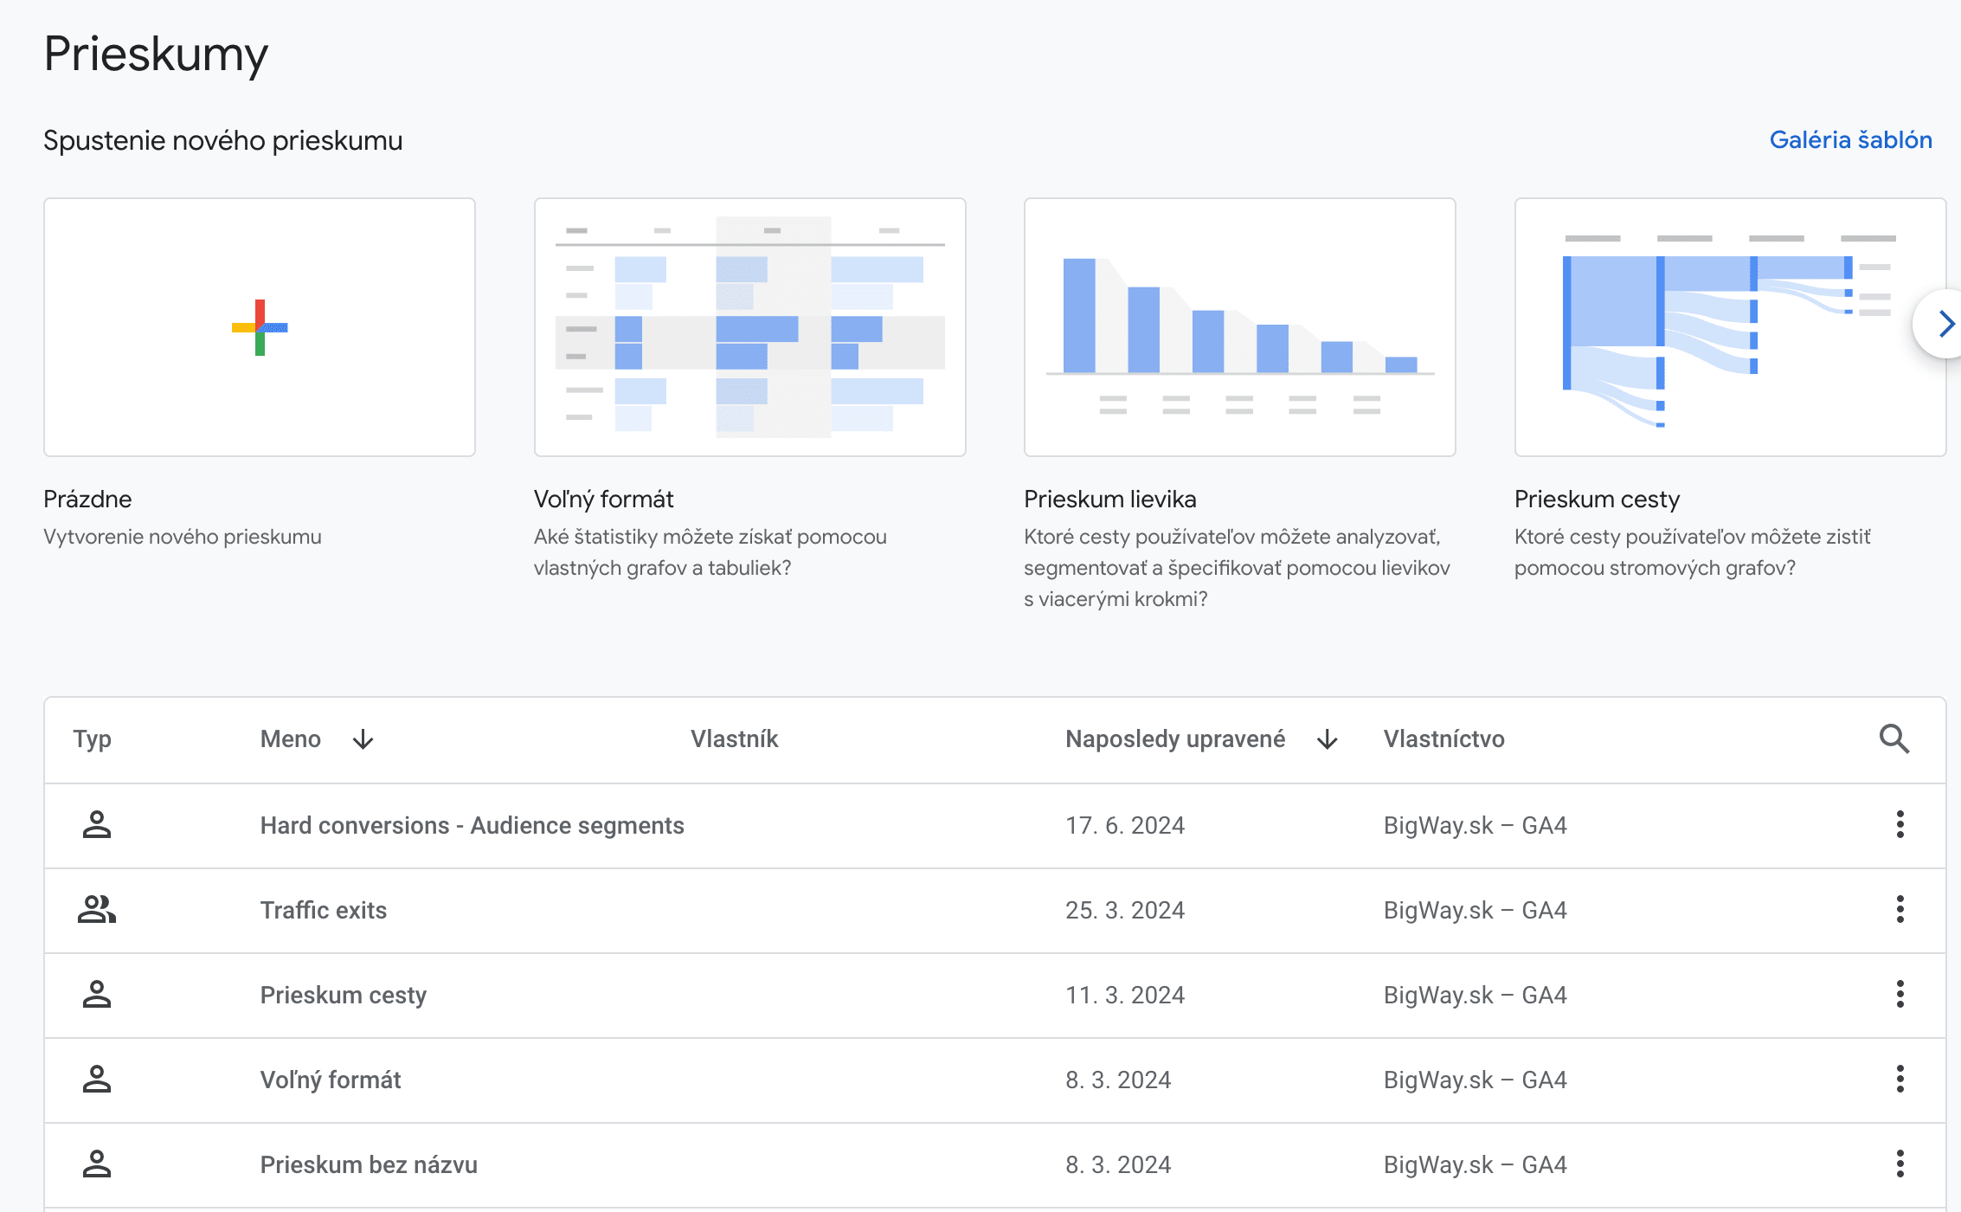Click the Vlastníctvo column header

tap(1443, 738)
